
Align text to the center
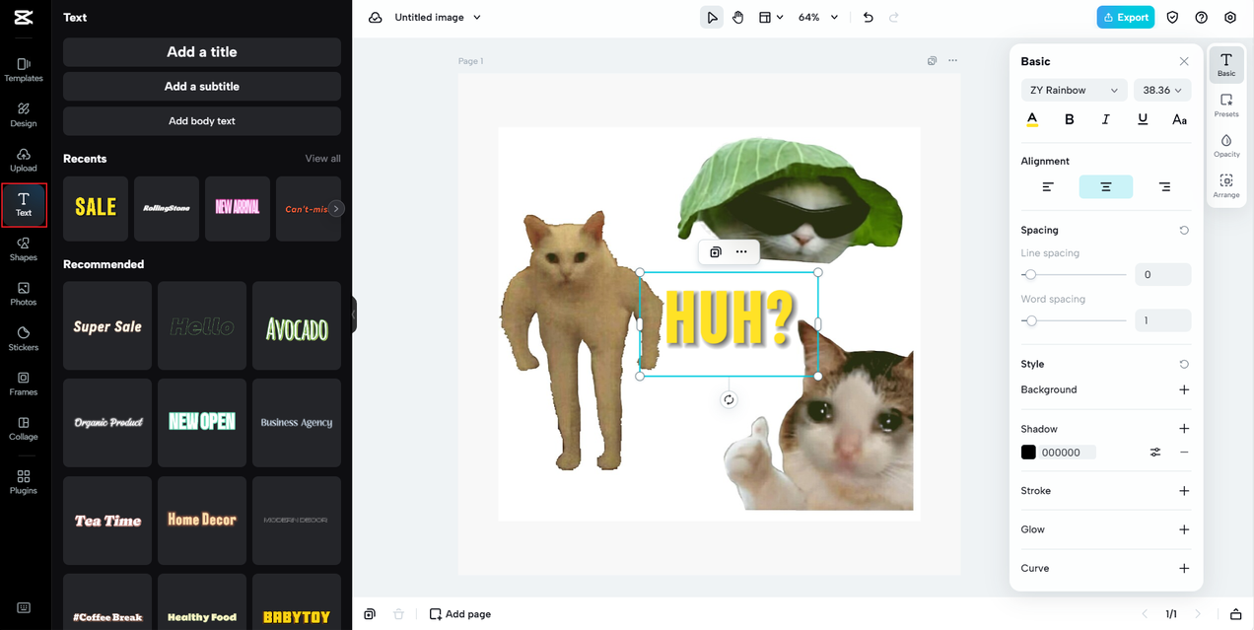coord(1106,186)
